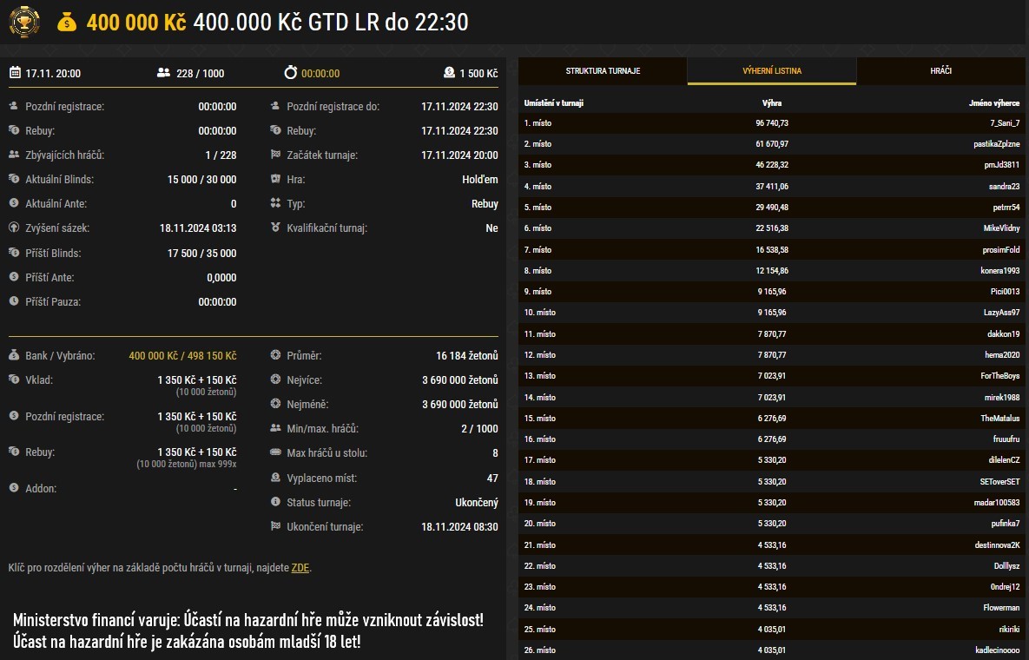Click the arrow-up icon beside Zvýšení sázek

[12, 228]
